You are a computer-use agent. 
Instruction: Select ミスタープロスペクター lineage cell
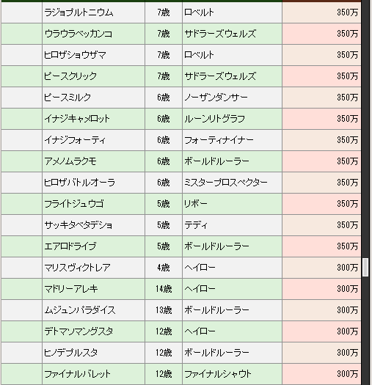coord(232,183)
